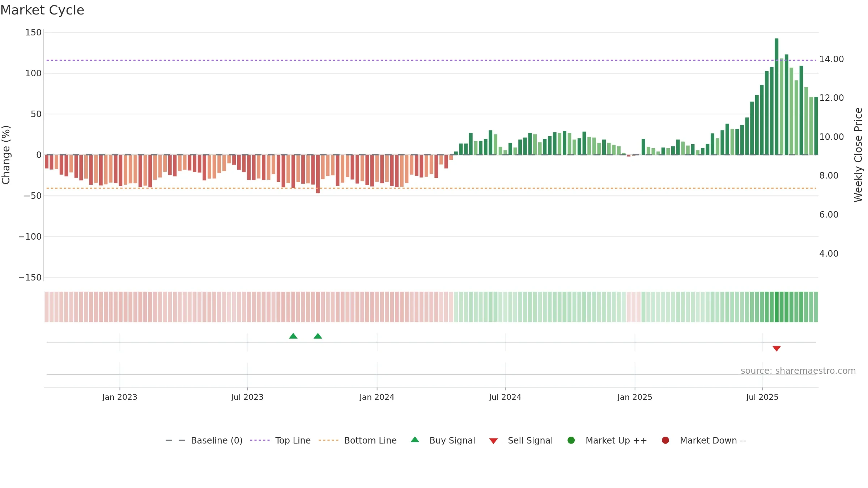
Task: Click the Jan 2023 axis label
Action: [120, 397]
